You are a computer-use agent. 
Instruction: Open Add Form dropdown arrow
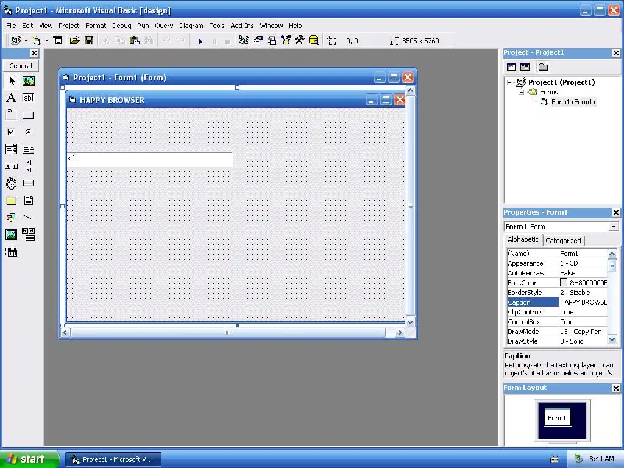point(46,41)
